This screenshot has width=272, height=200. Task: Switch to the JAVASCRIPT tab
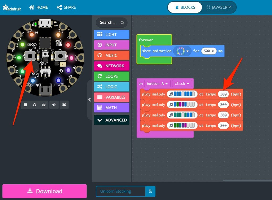(219, 7)
